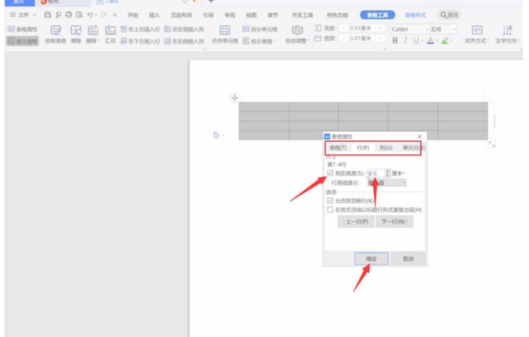Click the font color A icon
The width and height of the screenshot is (529, 337).
(431, 40)
